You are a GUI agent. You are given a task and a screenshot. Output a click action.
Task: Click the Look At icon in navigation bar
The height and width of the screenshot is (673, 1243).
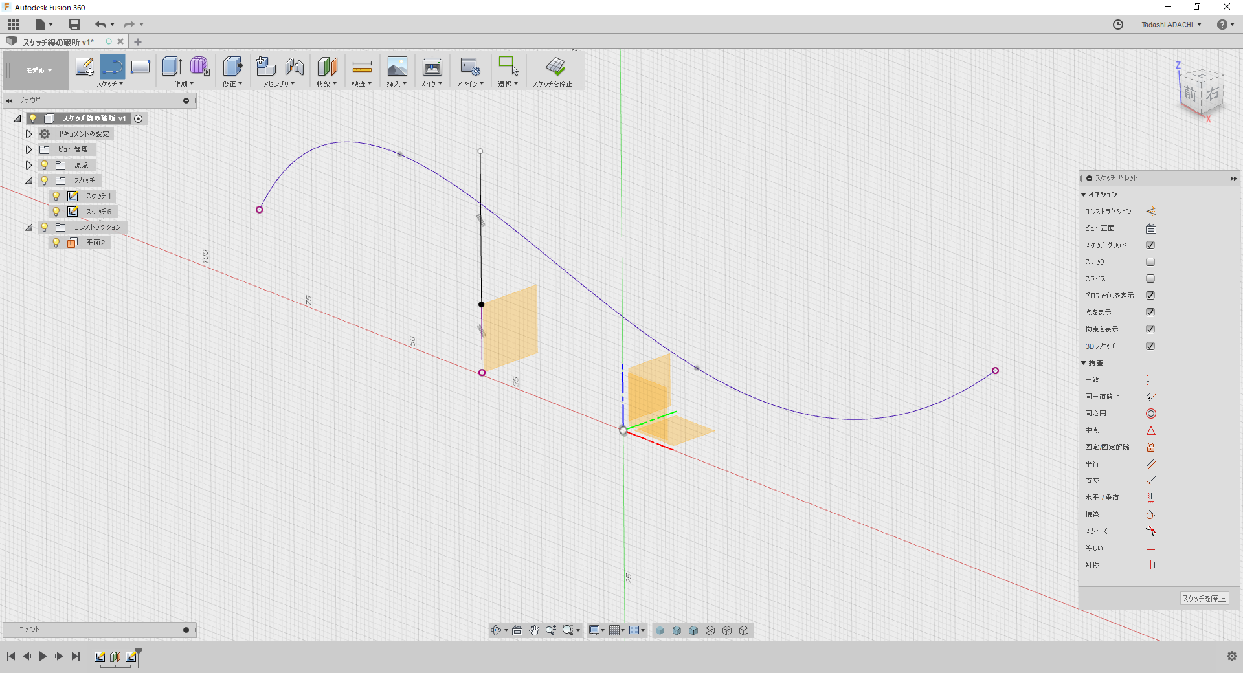pyautogui.click(x=517, y=630)
